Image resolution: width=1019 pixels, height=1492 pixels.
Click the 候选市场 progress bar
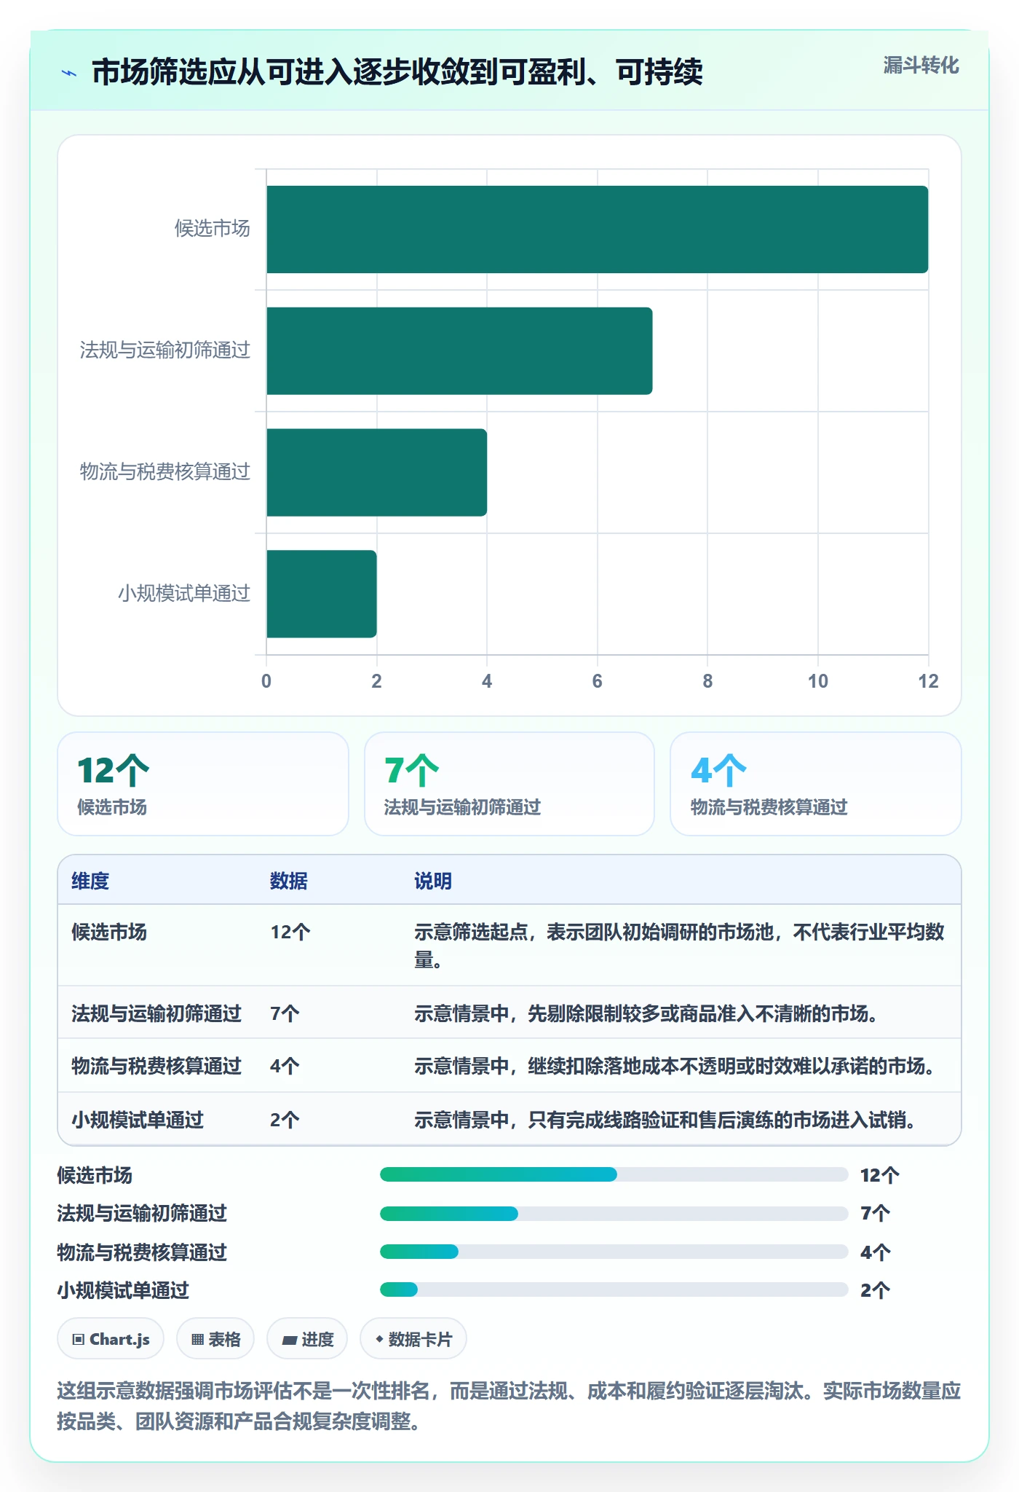coord(614,1174)
